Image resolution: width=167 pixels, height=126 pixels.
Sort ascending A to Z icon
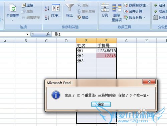pyautogui.click(x=47, y=8)
